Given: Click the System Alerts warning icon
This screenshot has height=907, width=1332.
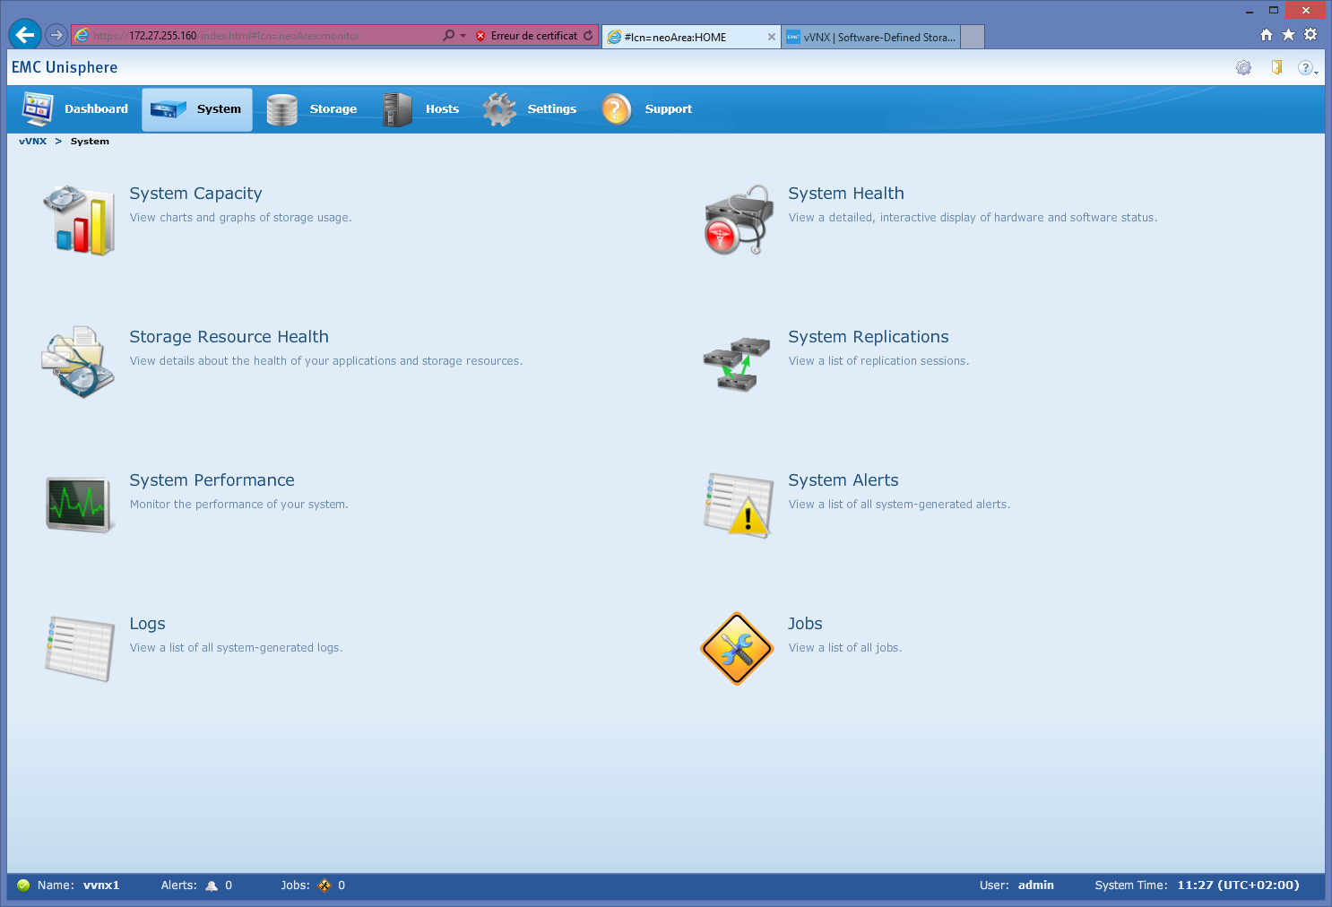Looking at the screenshot, I should [x=738, y=505].
